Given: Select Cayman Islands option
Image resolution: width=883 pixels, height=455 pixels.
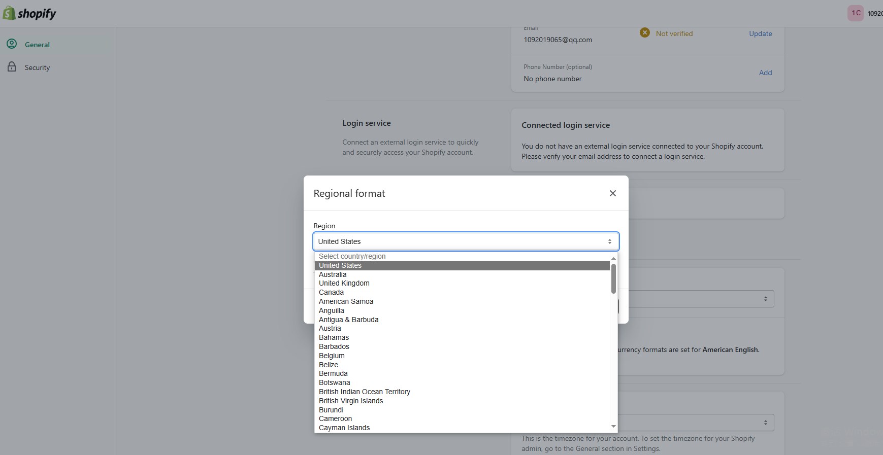Looking at the screenshot, I should (462, 428).
